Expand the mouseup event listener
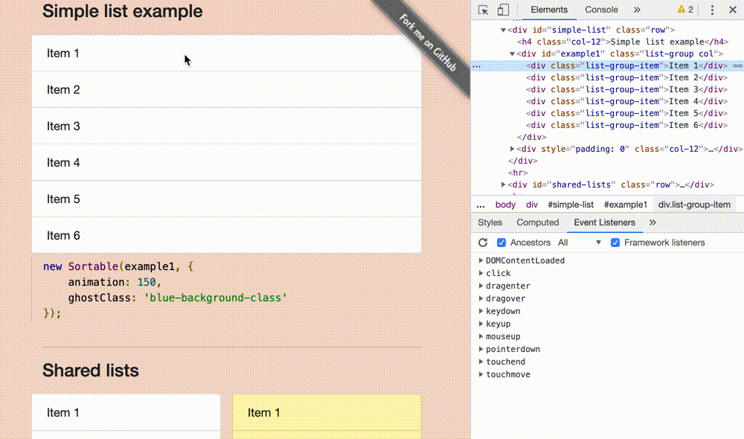This screenshot has height=439, width=744. [x=481, y=336]
